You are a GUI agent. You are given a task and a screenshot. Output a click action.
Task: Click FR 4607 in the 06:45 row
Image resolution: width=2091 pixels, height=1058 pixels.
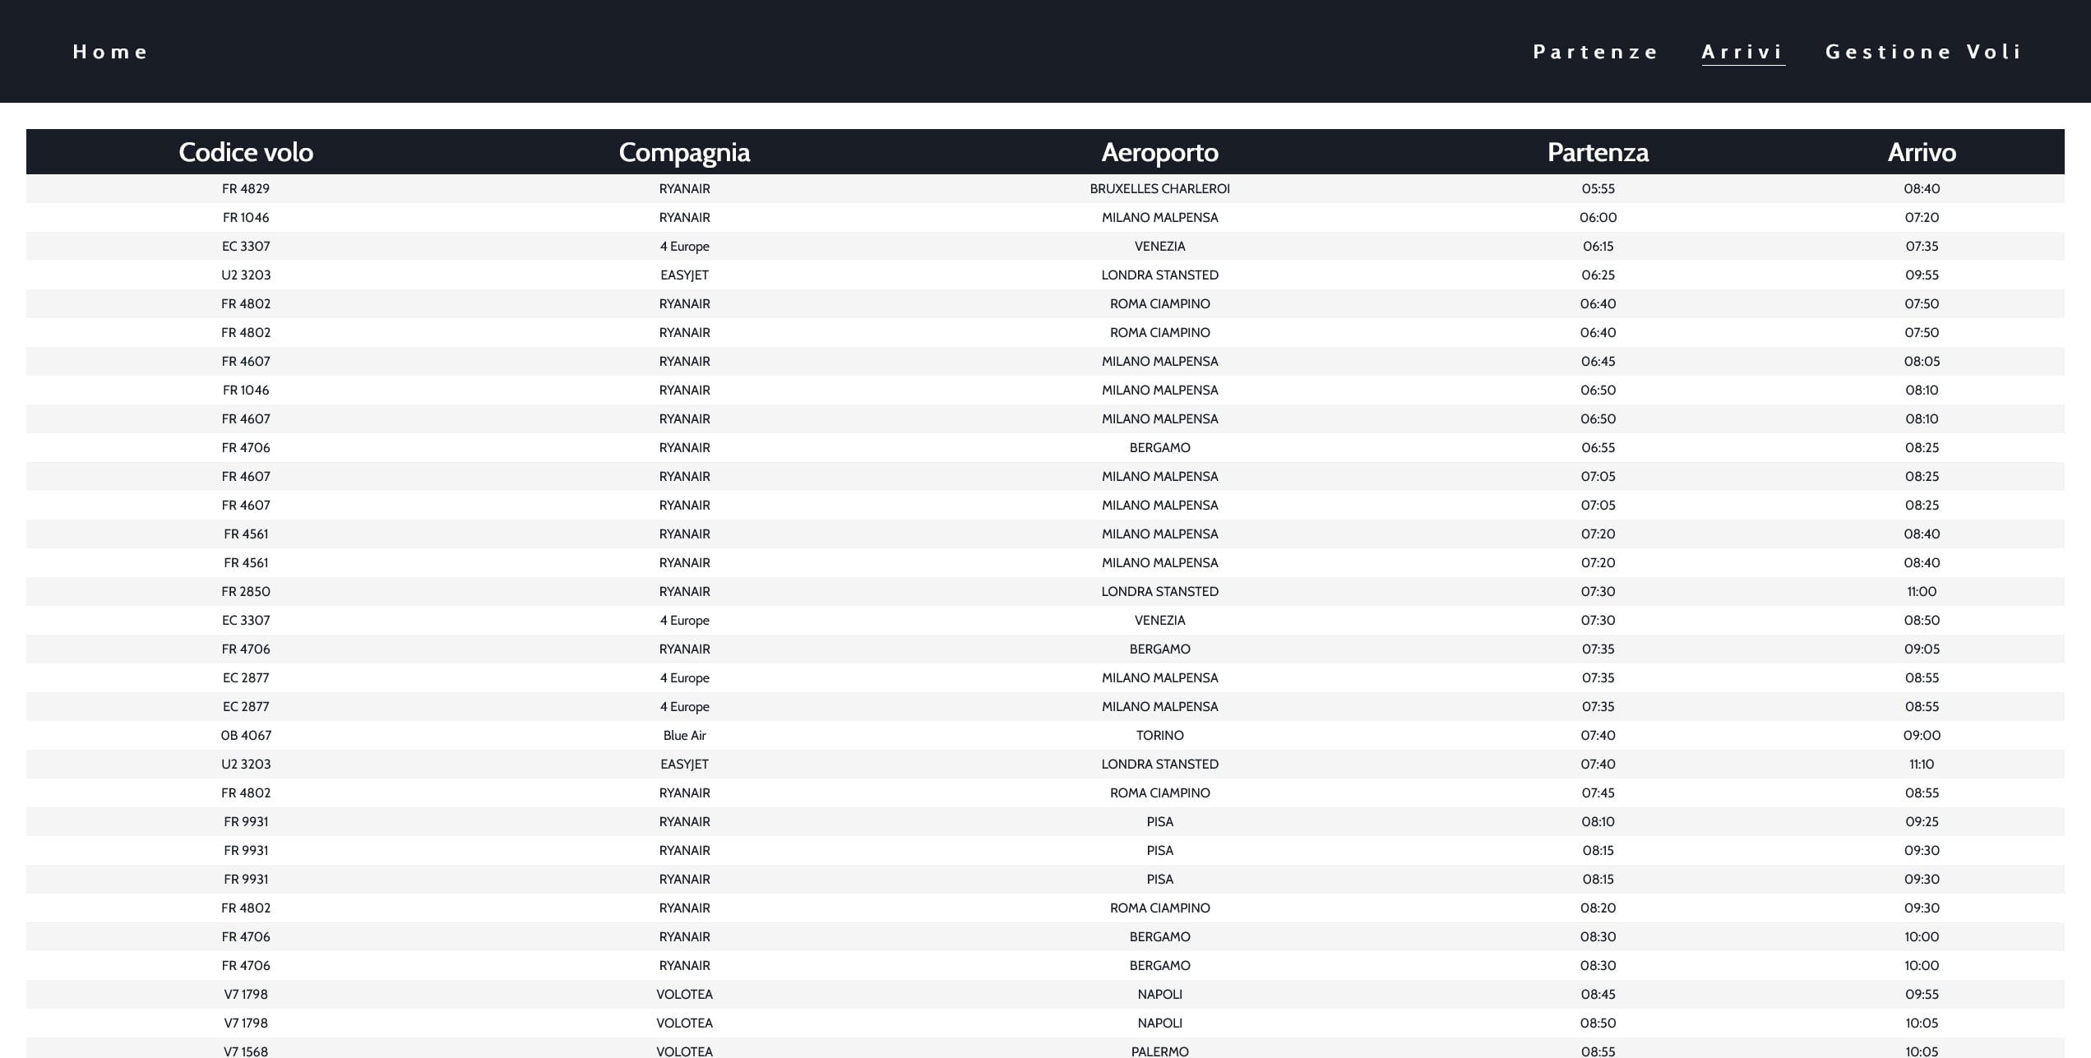pos(246,361)
